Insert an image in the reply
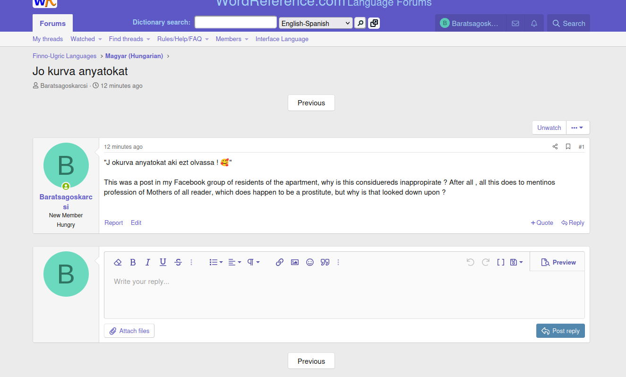Image resolution: width=626 pixels, height=377 pixels. [x=295, y=262]
